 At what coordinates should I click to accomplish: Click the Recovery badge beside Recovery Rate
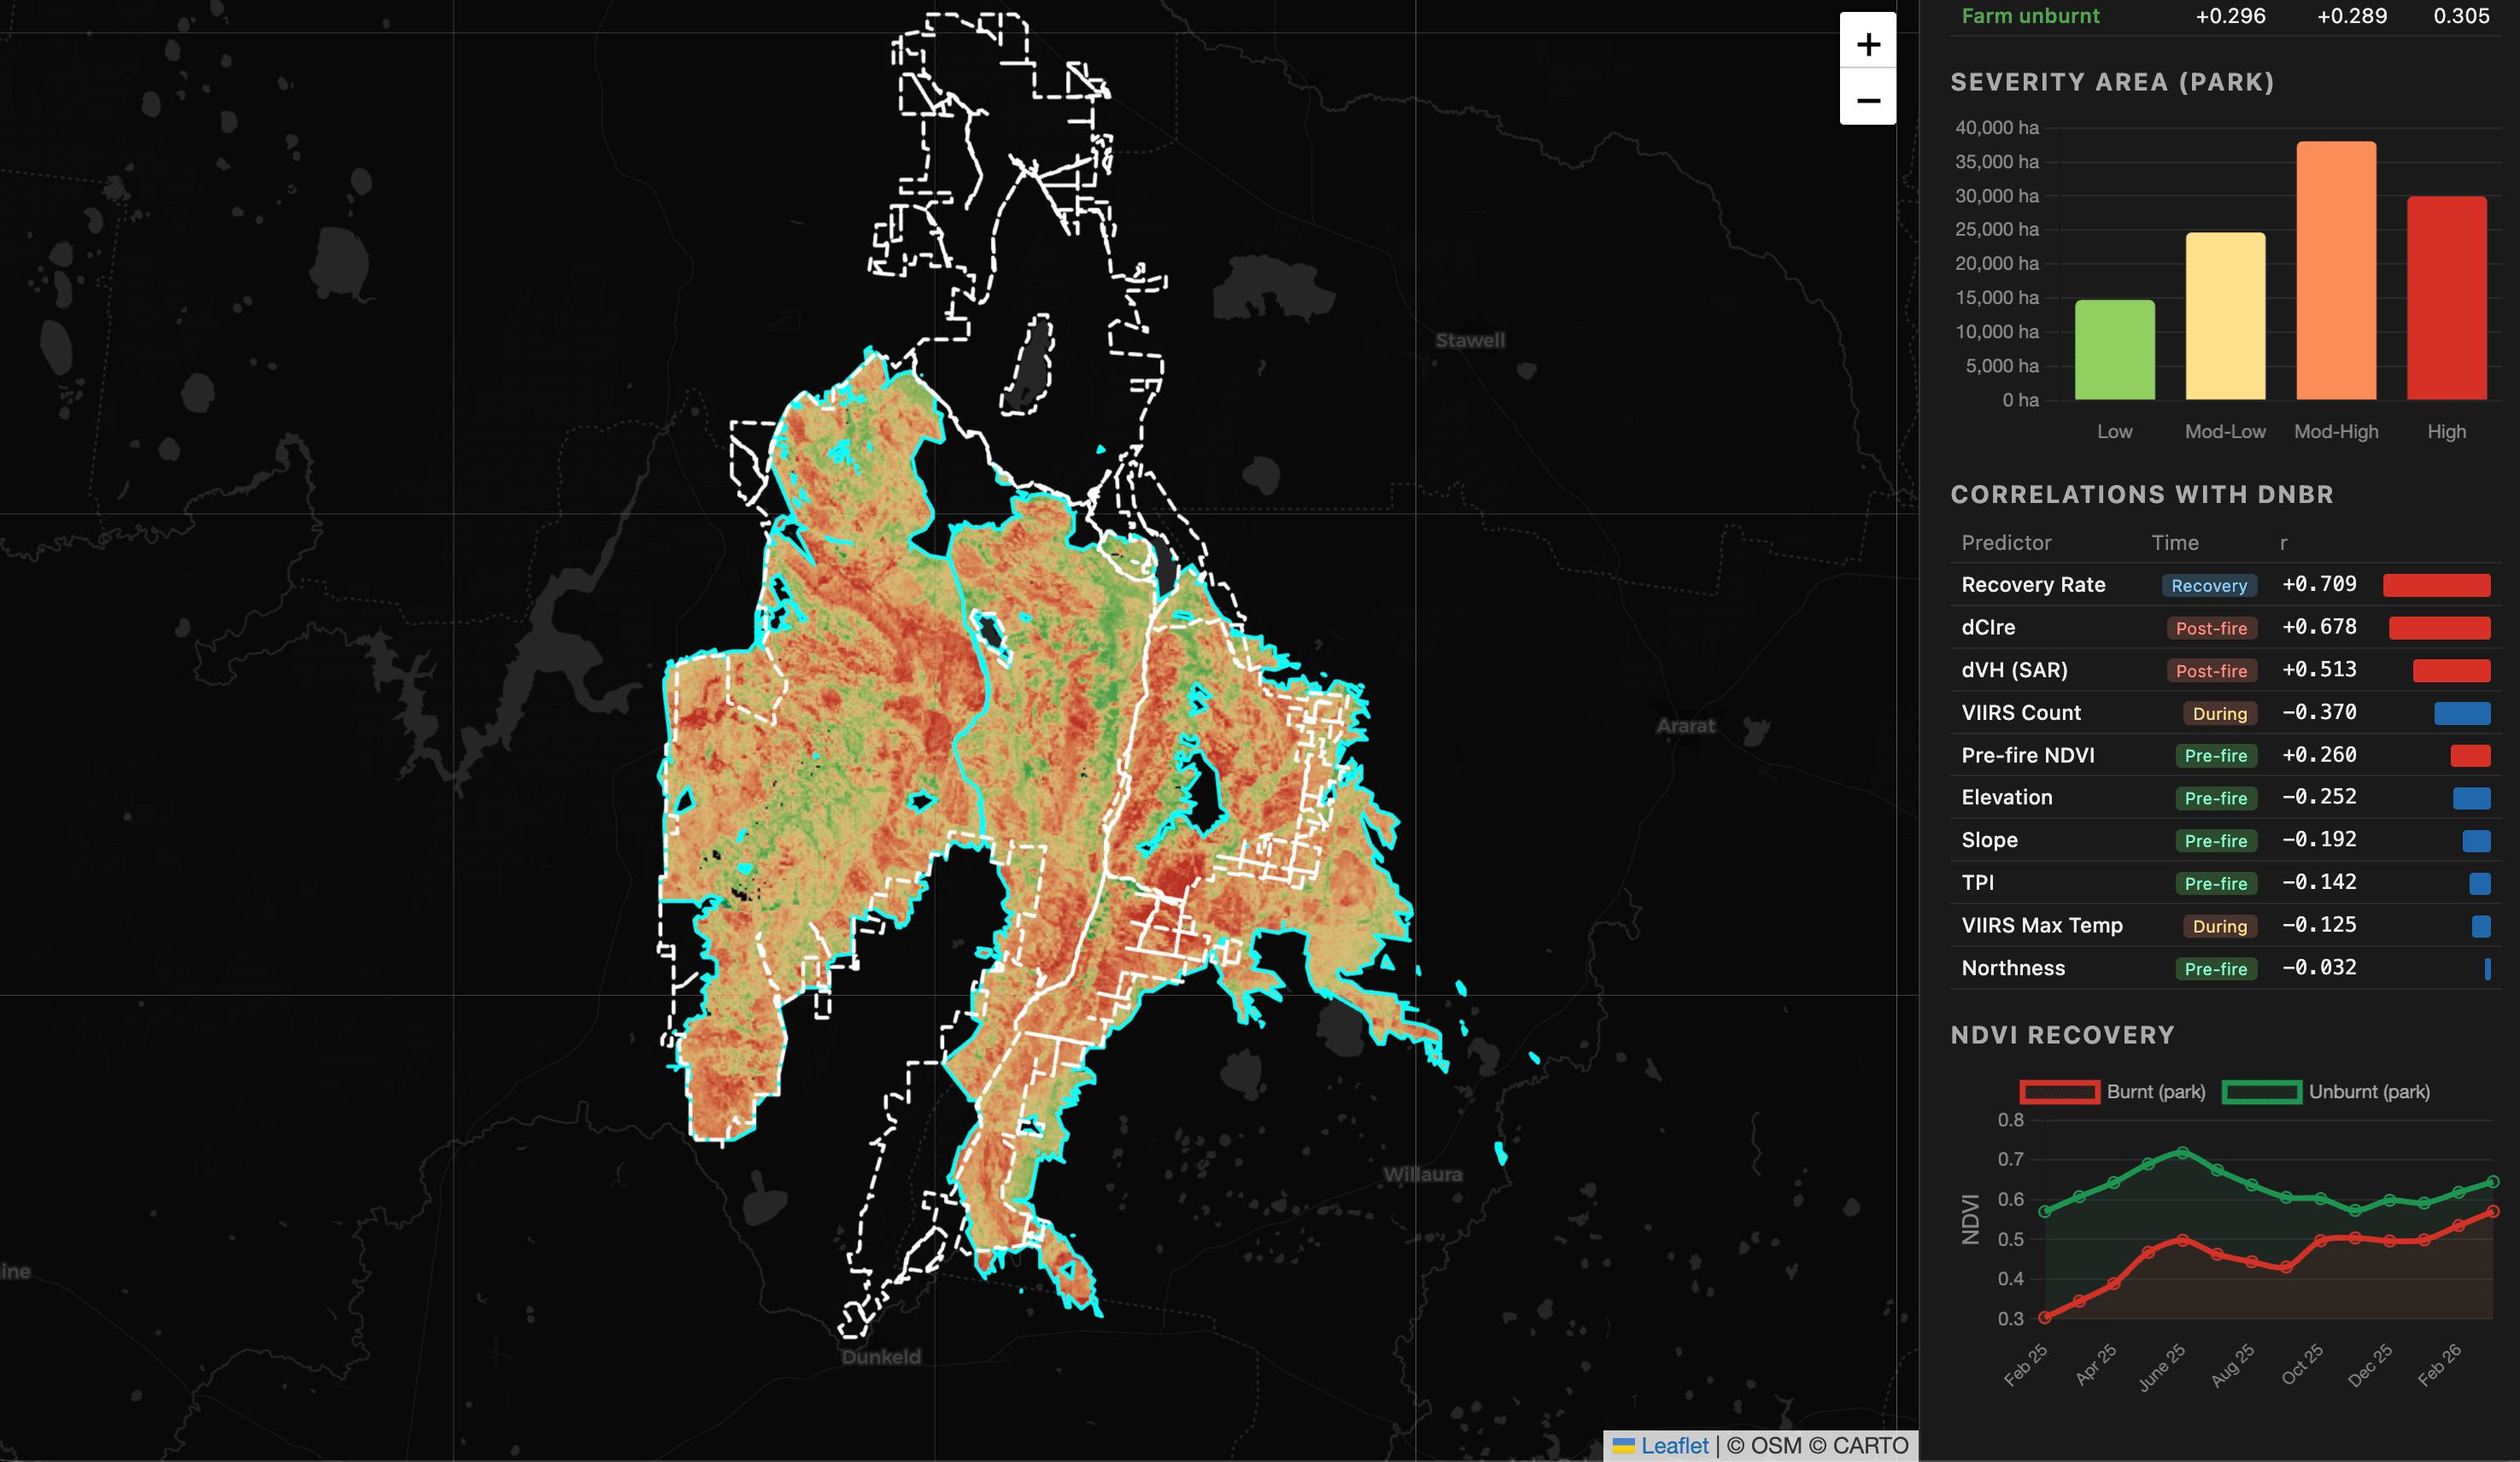pyautogui.click(x=2209, y=585)
